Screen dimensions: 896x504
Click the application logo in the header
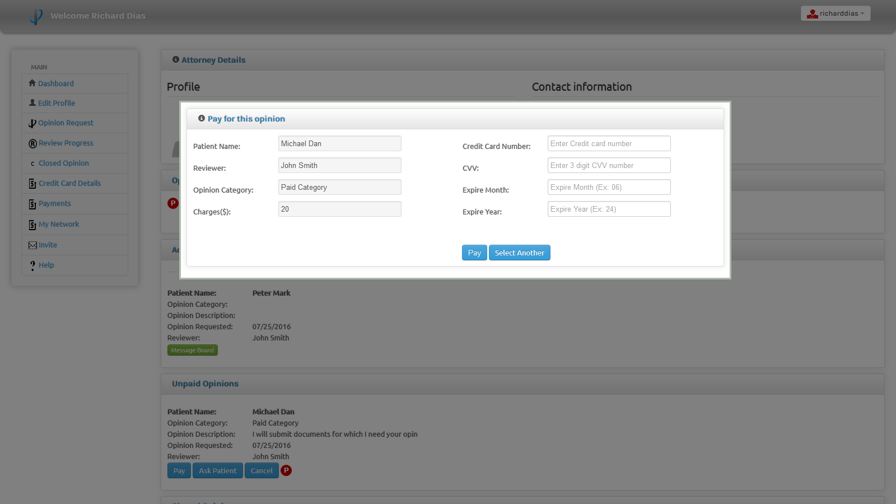point(35,16)
